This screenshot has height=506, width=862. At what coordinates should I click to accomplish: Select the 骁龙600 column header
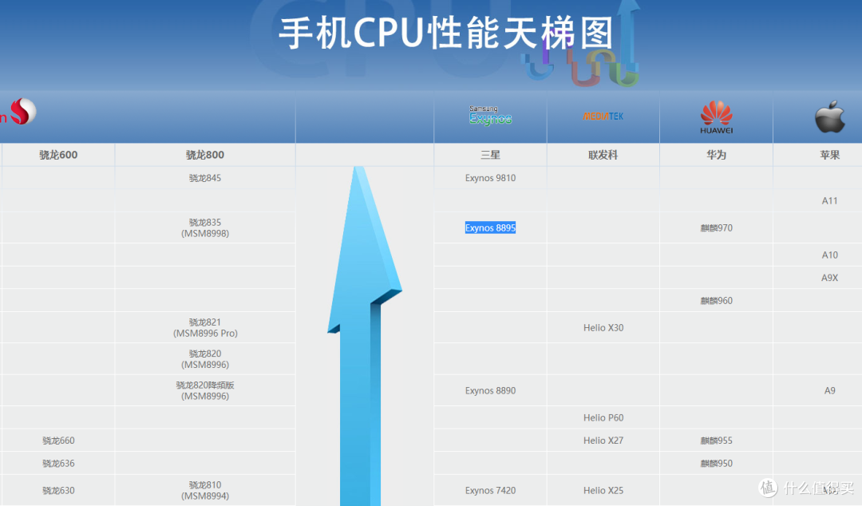pyautogui.click(x=58, y=155)
